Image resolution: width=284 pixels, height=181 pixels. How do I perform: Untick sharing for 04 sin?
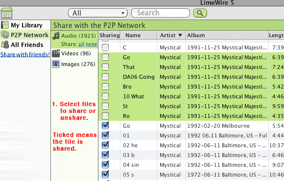tap(105, 164)
